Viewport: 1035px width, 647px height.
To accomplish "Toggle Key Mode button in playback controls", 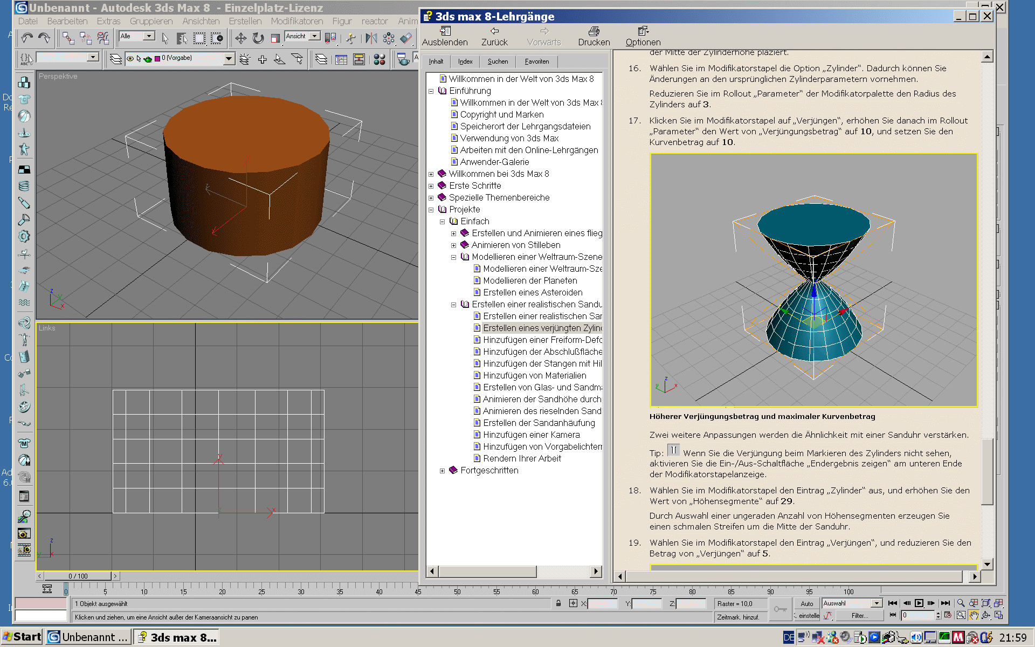I will (893, 615).
